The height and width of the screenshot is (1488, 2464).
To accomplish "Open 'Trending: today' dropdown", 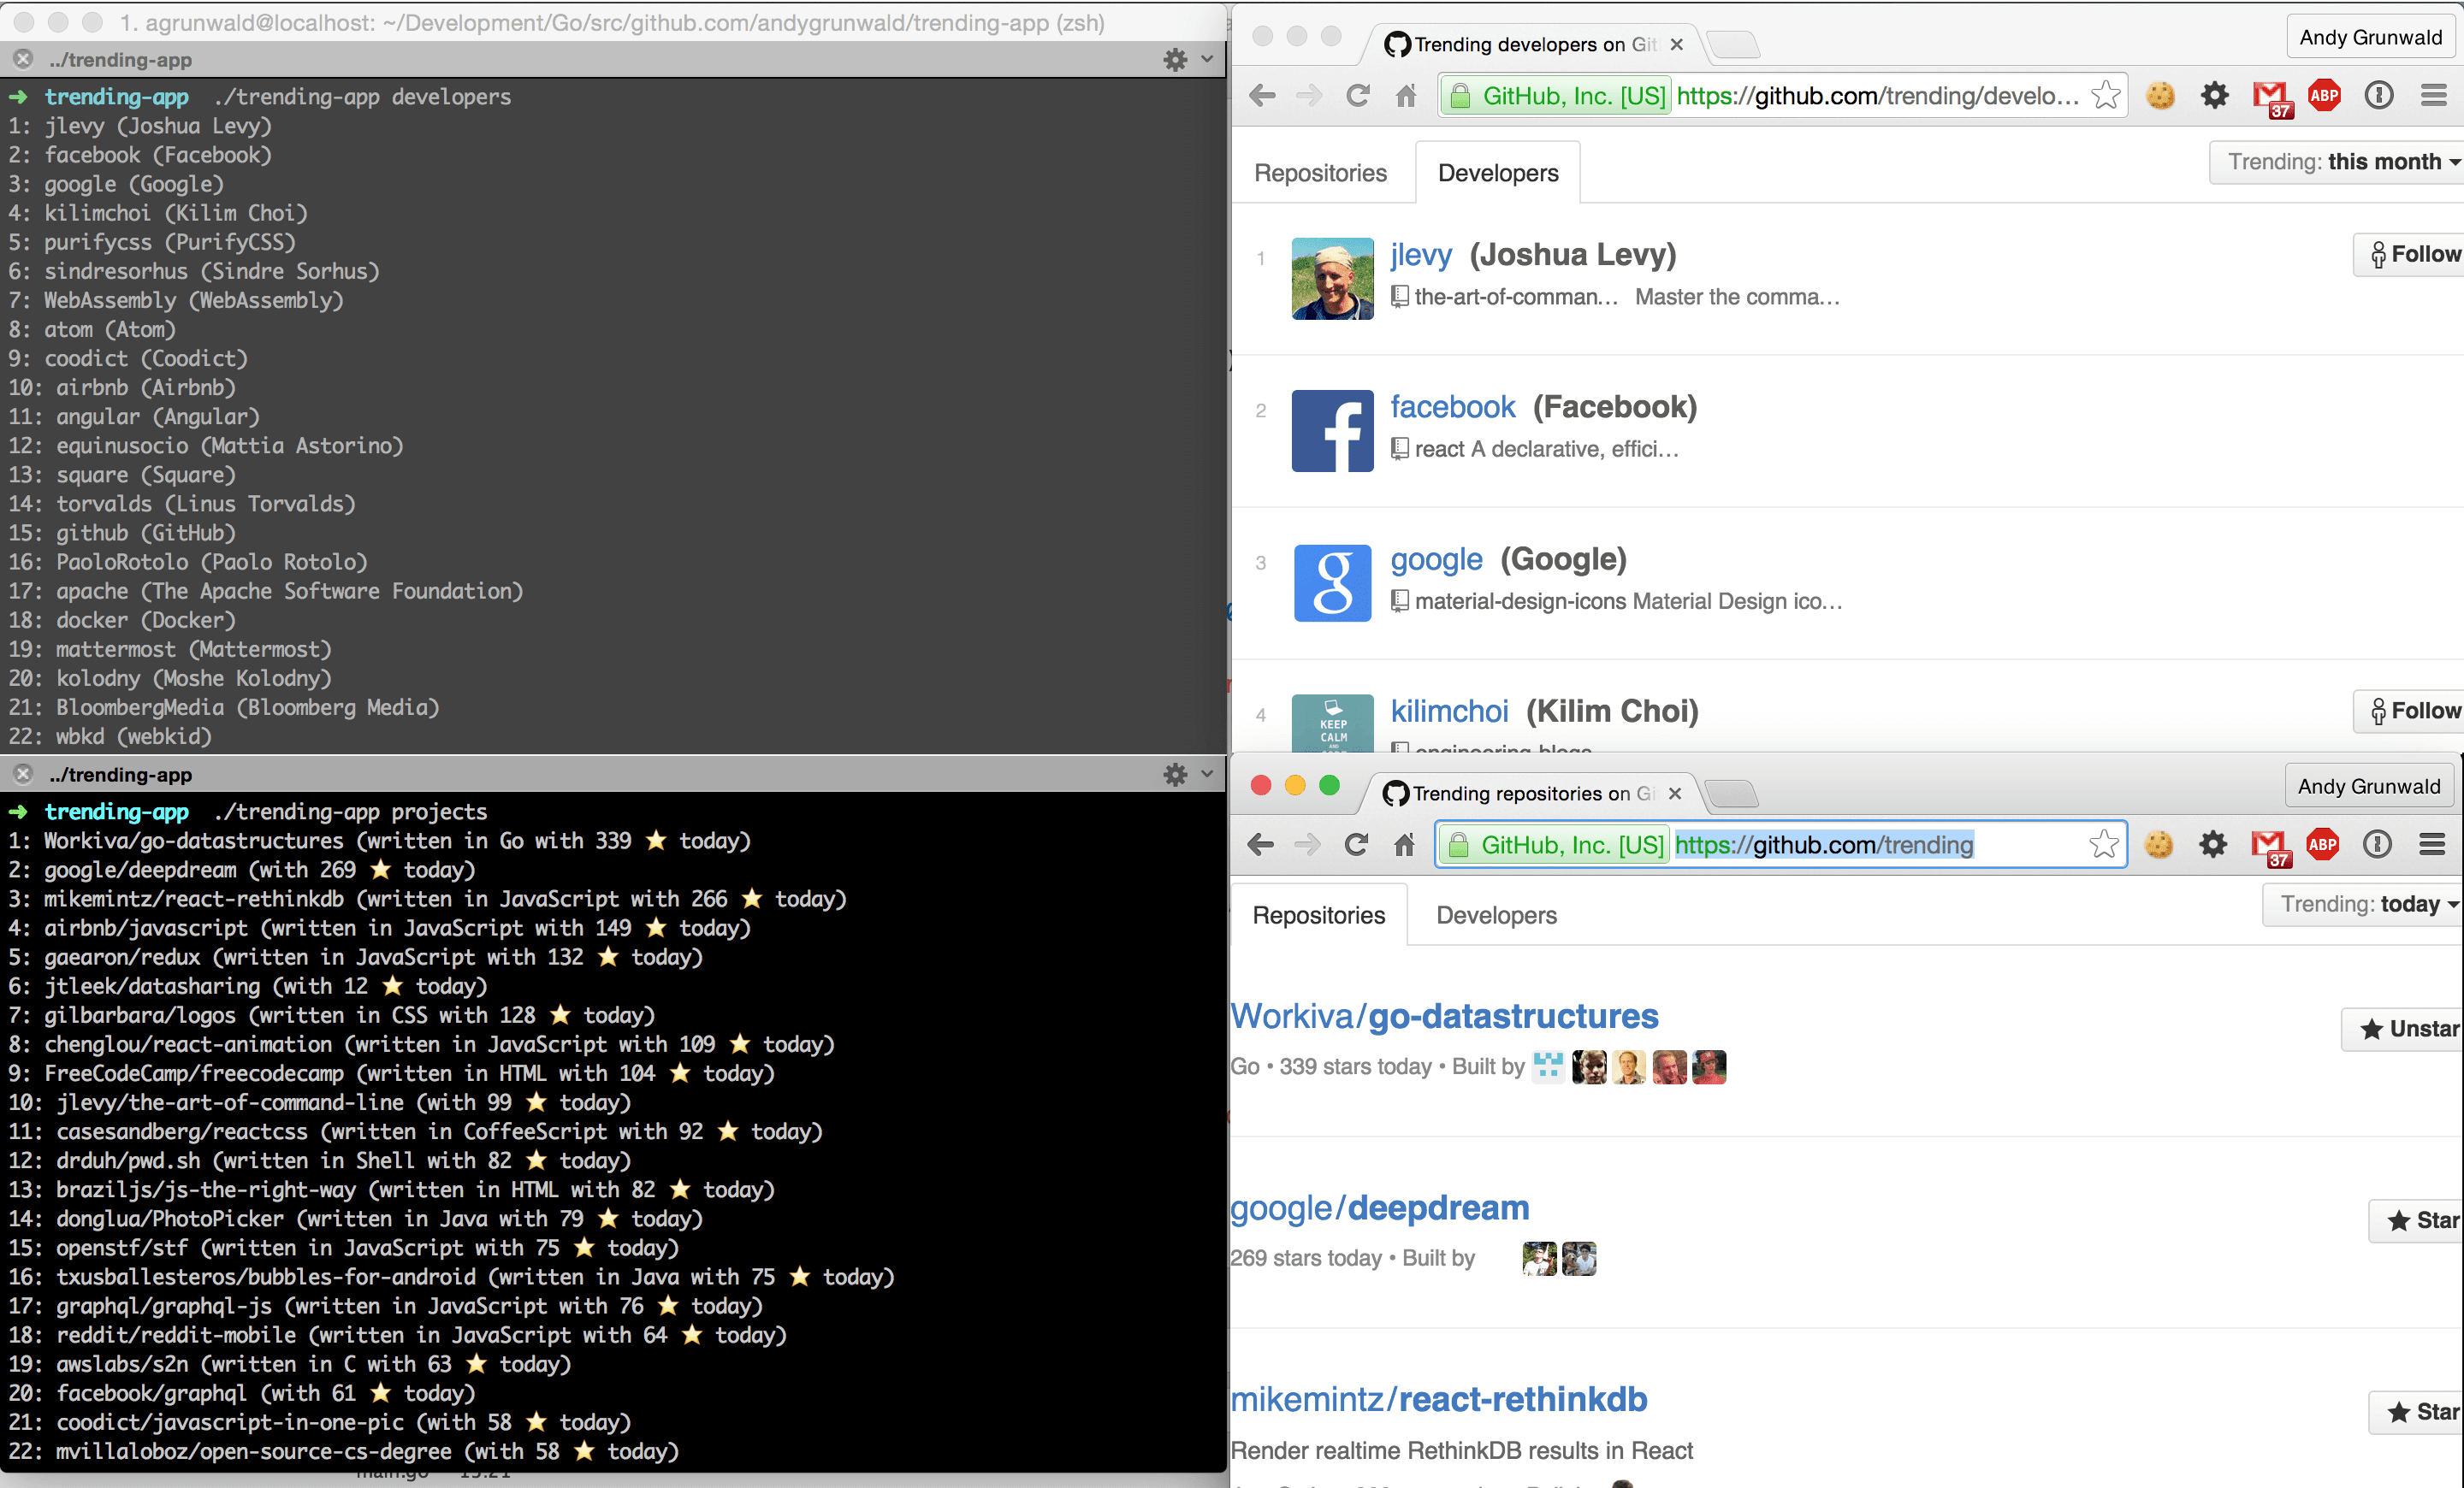I will (x=2364, y=905).
